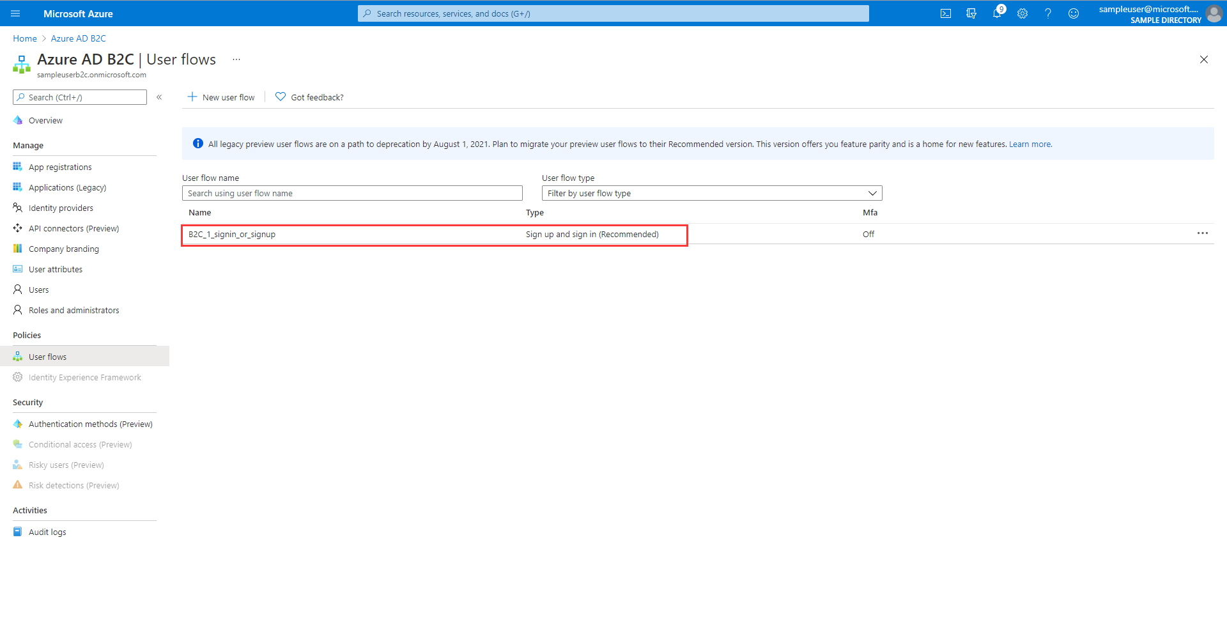Open the B2C_1_signin_or_signup user flow

232,234
